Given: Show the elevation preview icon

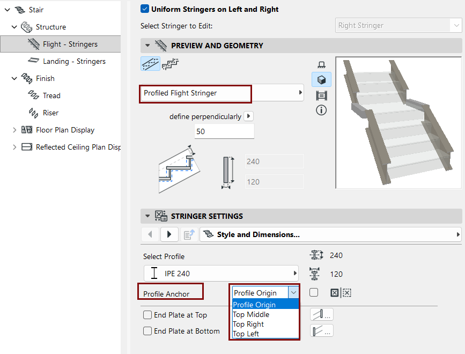Looking at the screenshot, I should pyautogui.click(x=321, y=95).
